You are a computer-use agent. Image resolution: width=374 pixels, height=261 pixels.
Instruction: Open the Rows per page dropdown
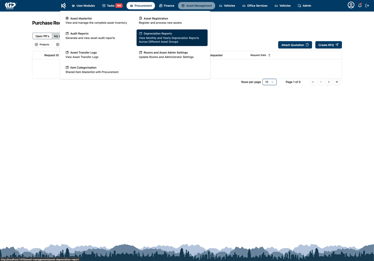(x=269, y=82)
